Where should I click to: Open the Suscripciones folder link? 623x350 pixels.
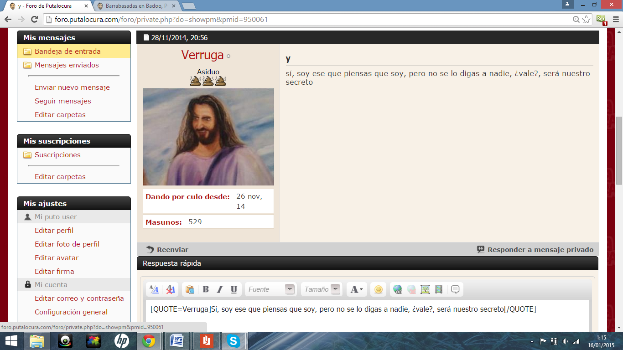[x=57, y=155]
